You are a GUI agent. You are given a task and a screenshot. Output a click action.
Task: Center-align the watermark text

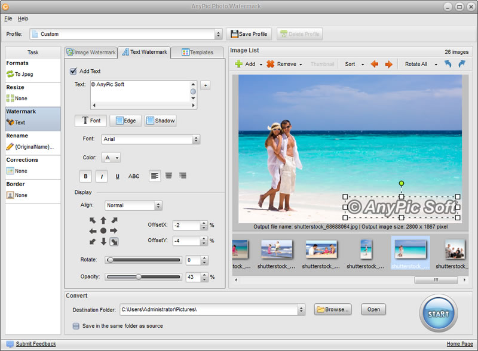pyautogui.click(x=169, y=176)
